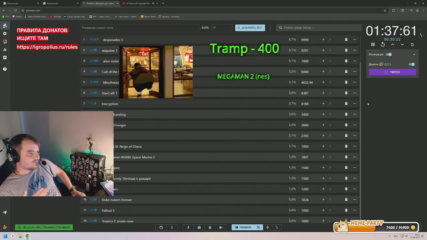Click the orange Boosty icon in sidebar
The width and height of the screenshot is (427, 240).
point(5,227)
